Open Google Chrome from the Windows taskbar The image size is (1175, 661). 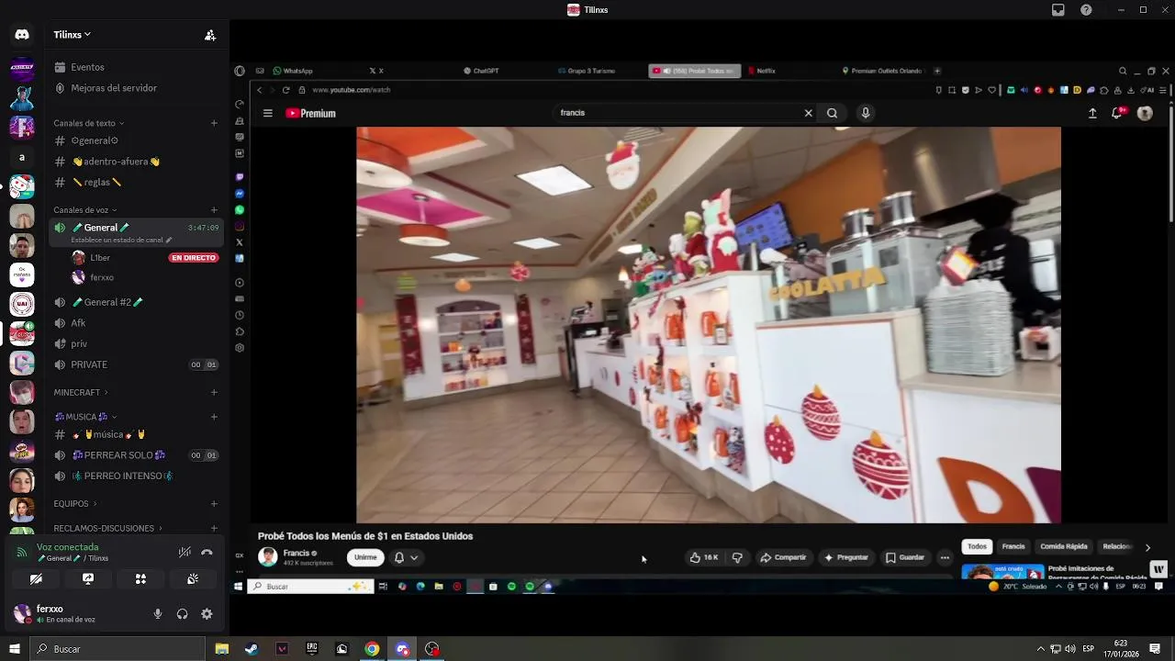372,649
